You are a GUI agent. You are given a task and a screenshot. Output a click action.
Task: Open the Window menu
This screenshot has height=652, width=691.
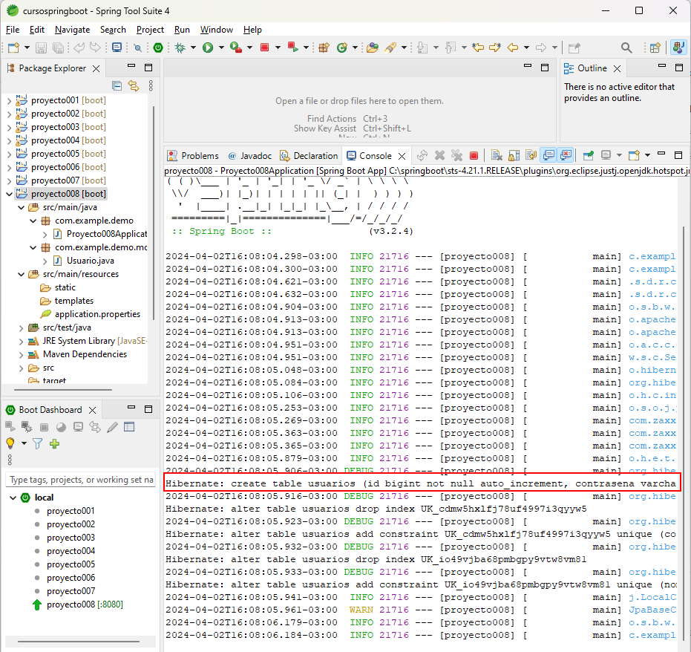217,30
